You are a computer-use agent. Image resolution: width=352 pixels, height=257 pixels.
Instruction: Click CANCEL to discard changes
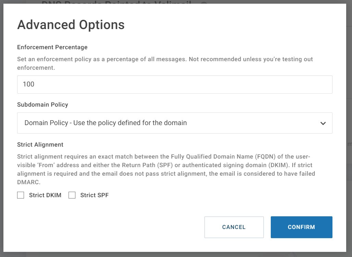tap(234, 227)
